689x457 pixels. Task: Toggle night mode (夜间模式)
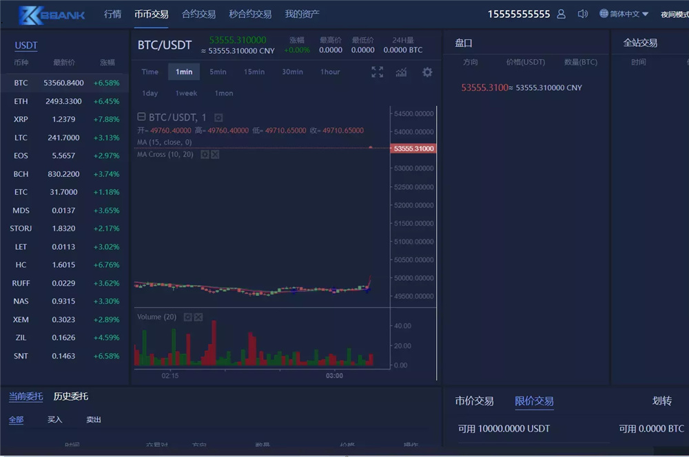674,14
